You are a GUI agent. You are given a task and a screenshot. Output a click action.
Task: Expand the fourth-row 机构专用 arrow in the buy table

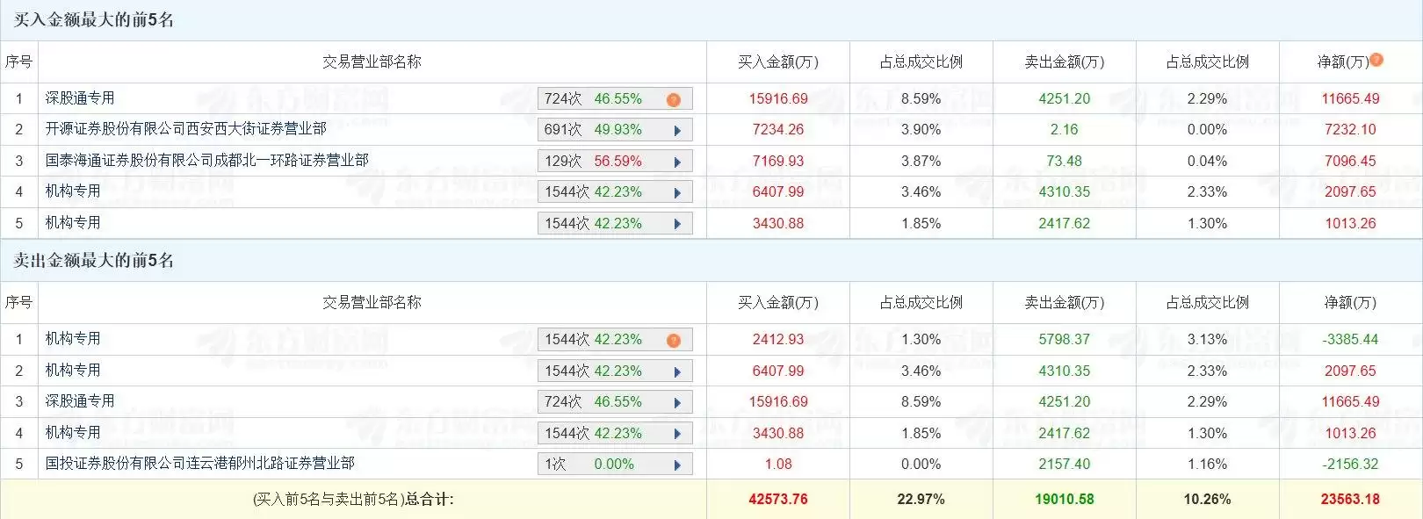pyautogui.click(x=677, y=192)
